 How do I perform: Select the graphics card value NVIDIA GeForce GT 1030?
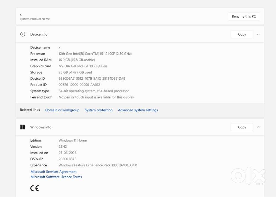tap(83, 66)
